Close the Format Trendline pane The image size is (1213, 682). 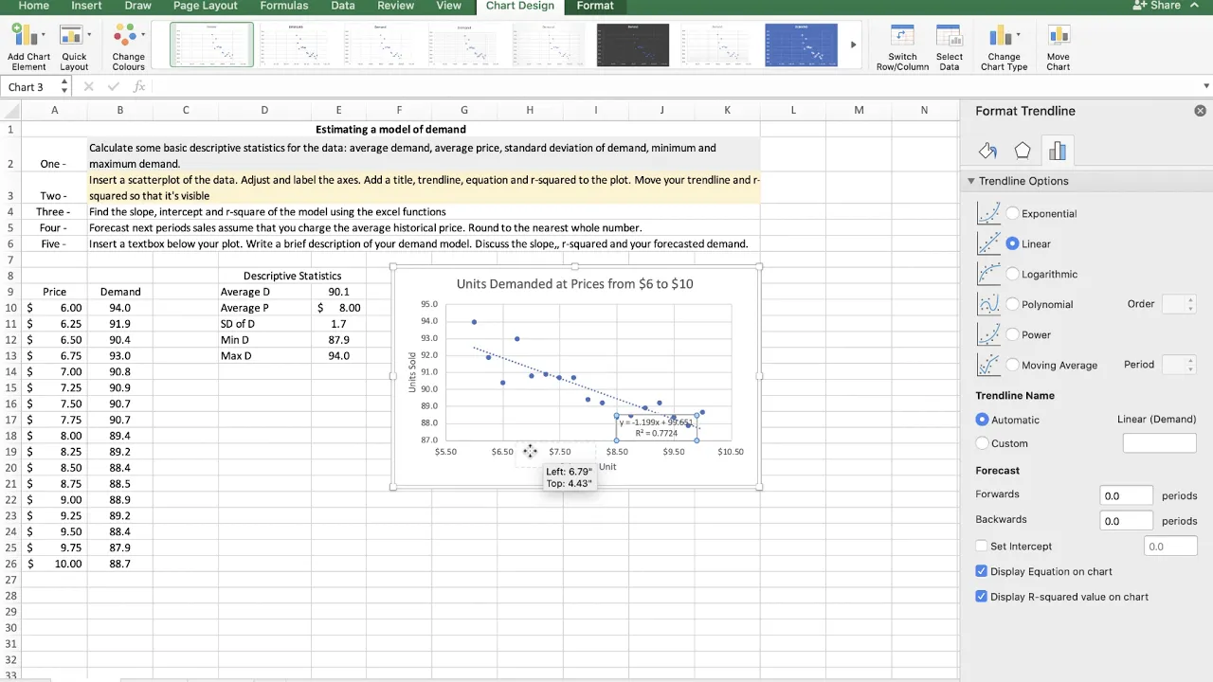(x=1200, y=111)
